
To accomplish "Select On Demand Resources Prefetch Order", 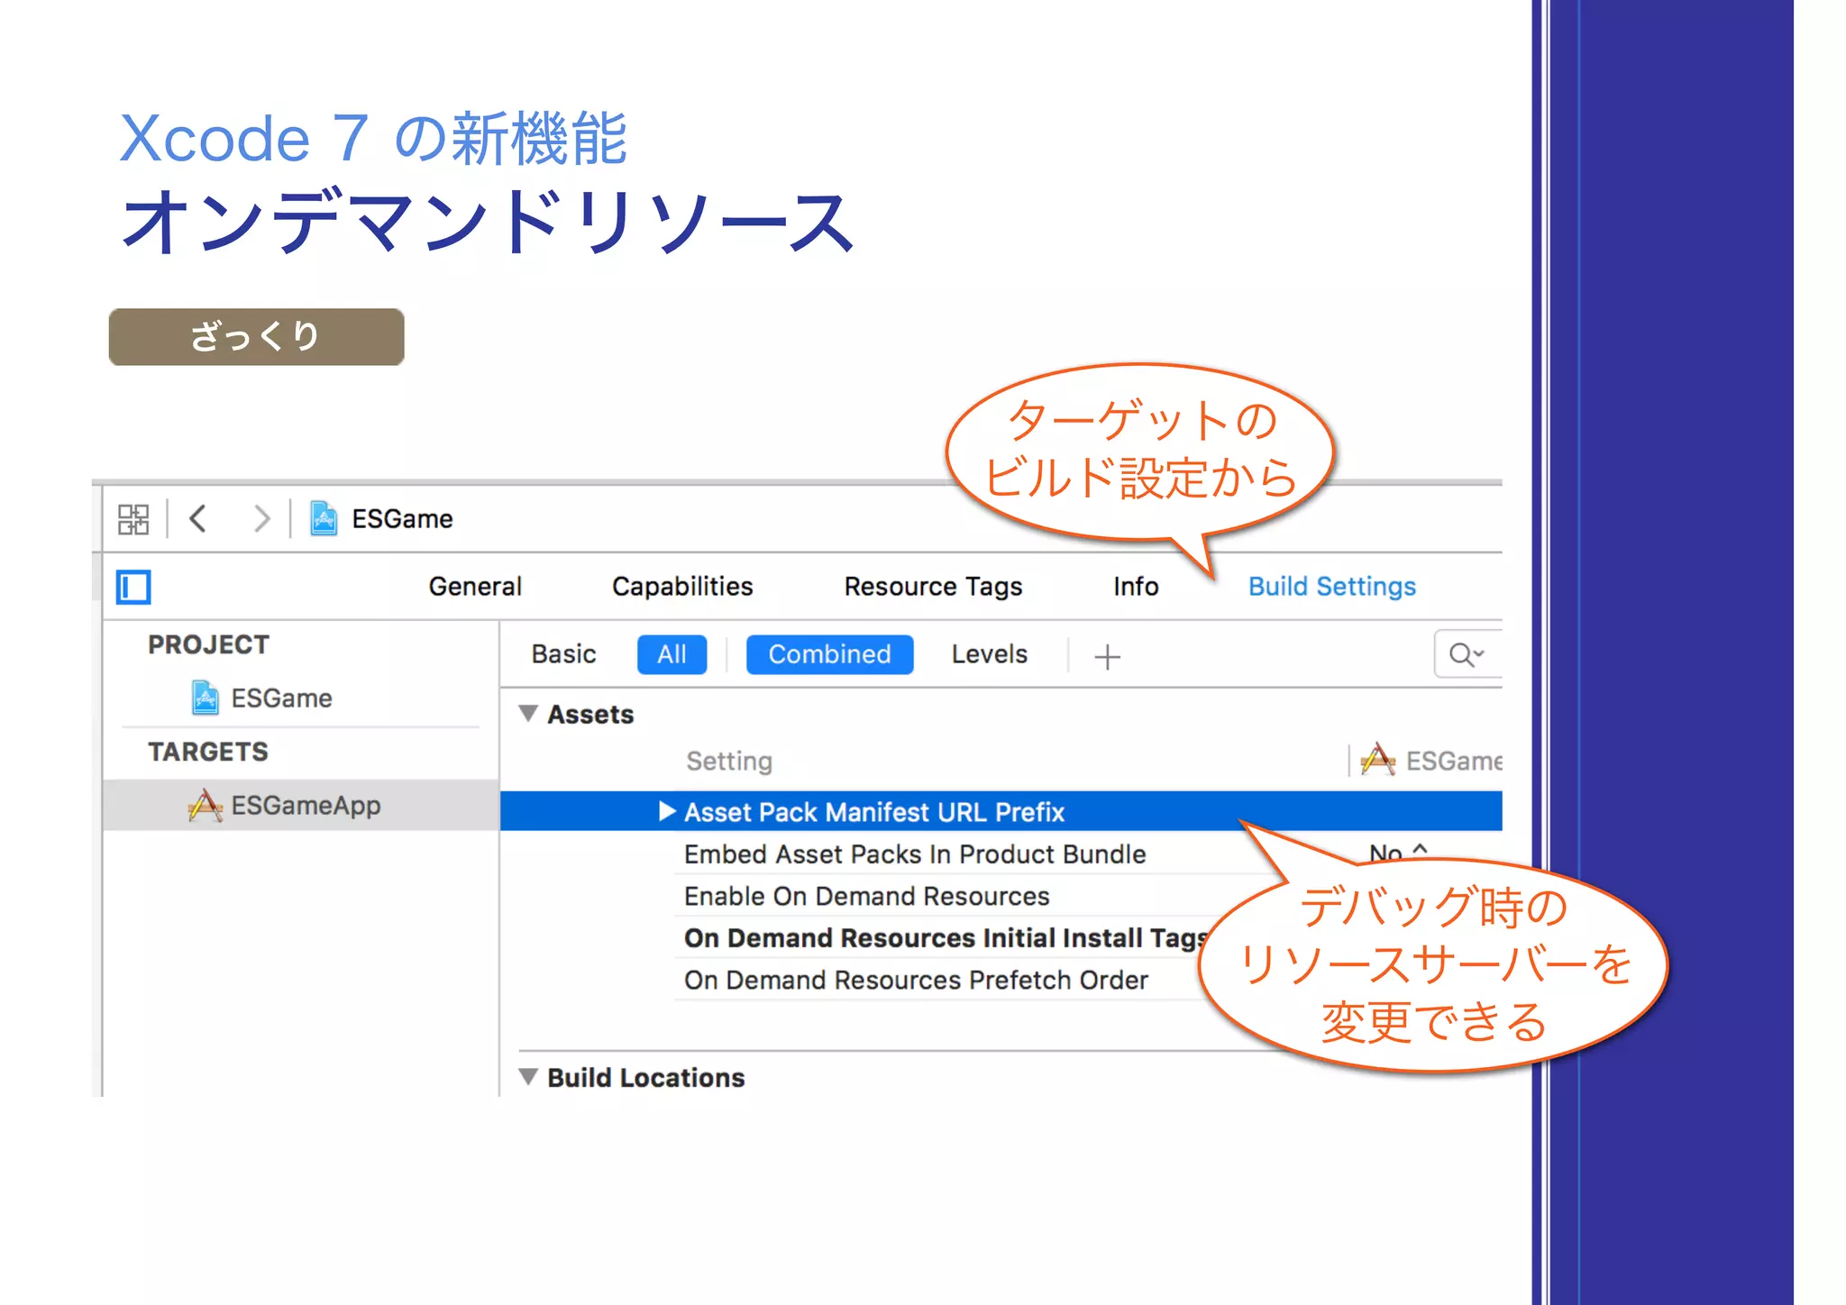I will click(916, 980).
